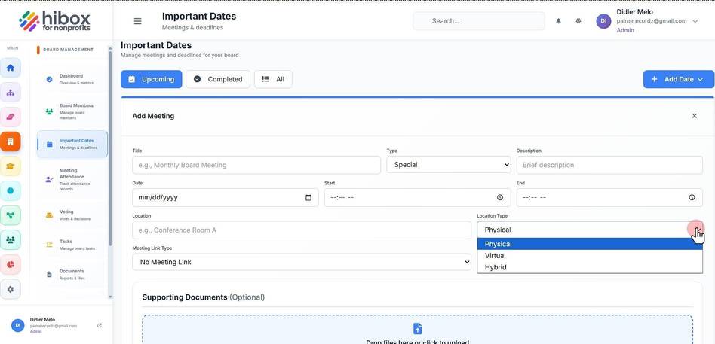
Task: Click the theme settings icon beside bell
Action: pyautogui.click(x=578, y=21)
